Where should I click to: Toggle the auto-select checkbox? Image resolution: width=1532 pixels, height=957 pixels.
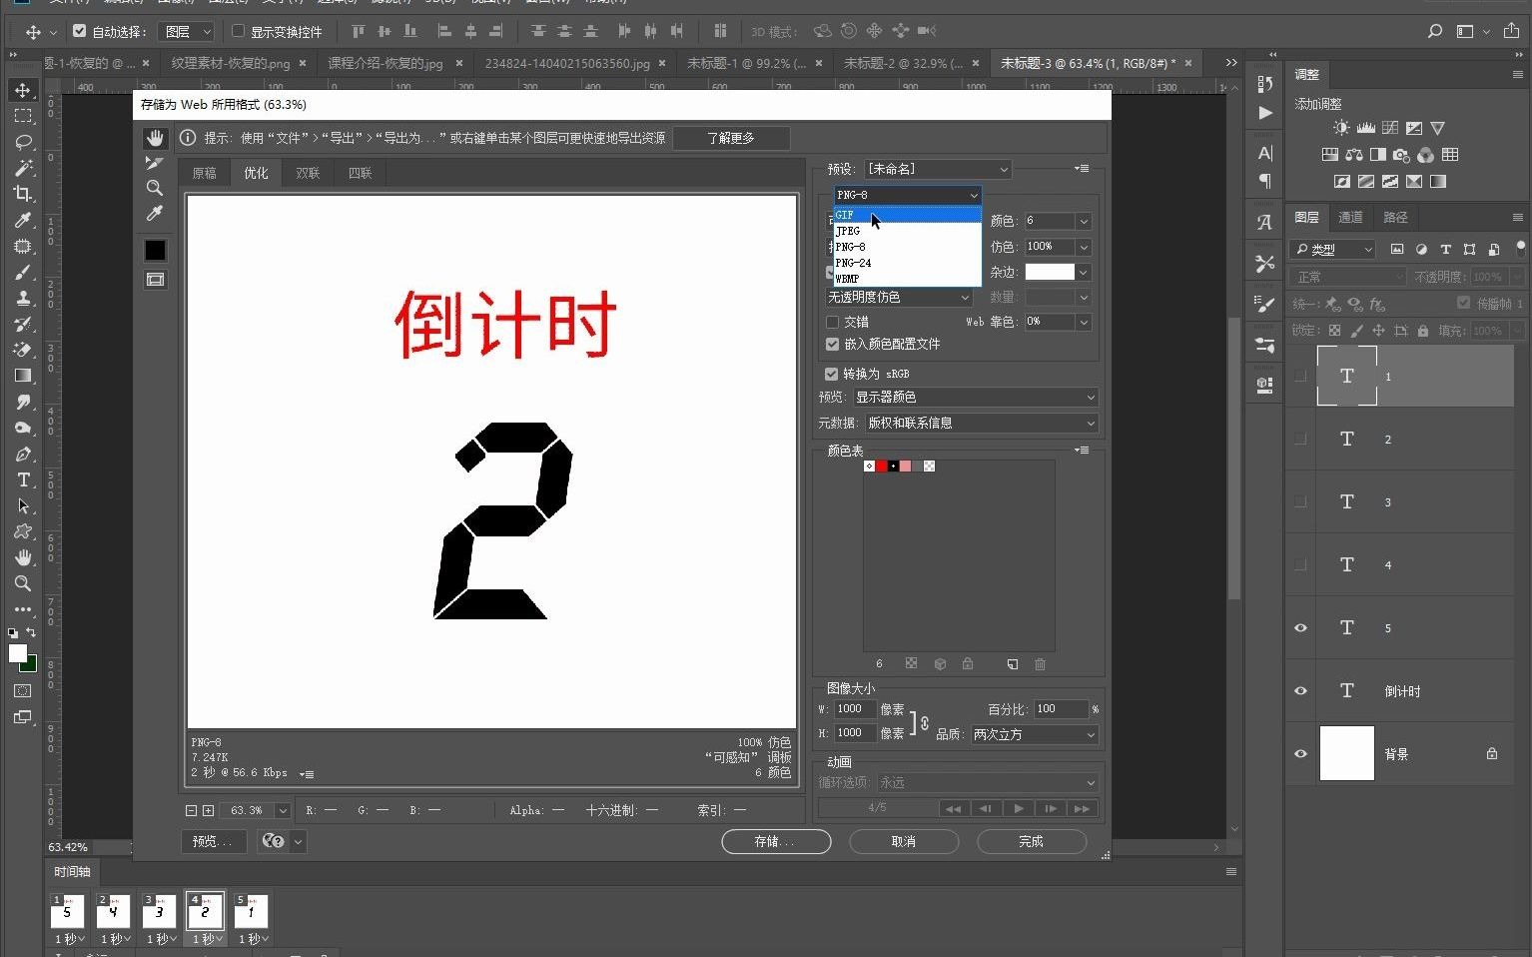[80, 31]
